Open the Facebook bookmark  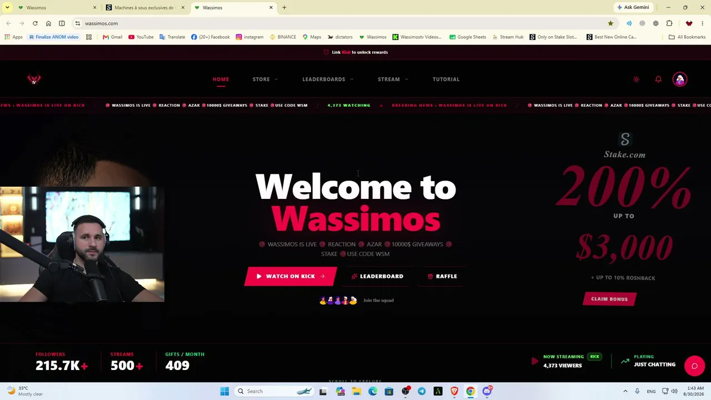point(211,37)
